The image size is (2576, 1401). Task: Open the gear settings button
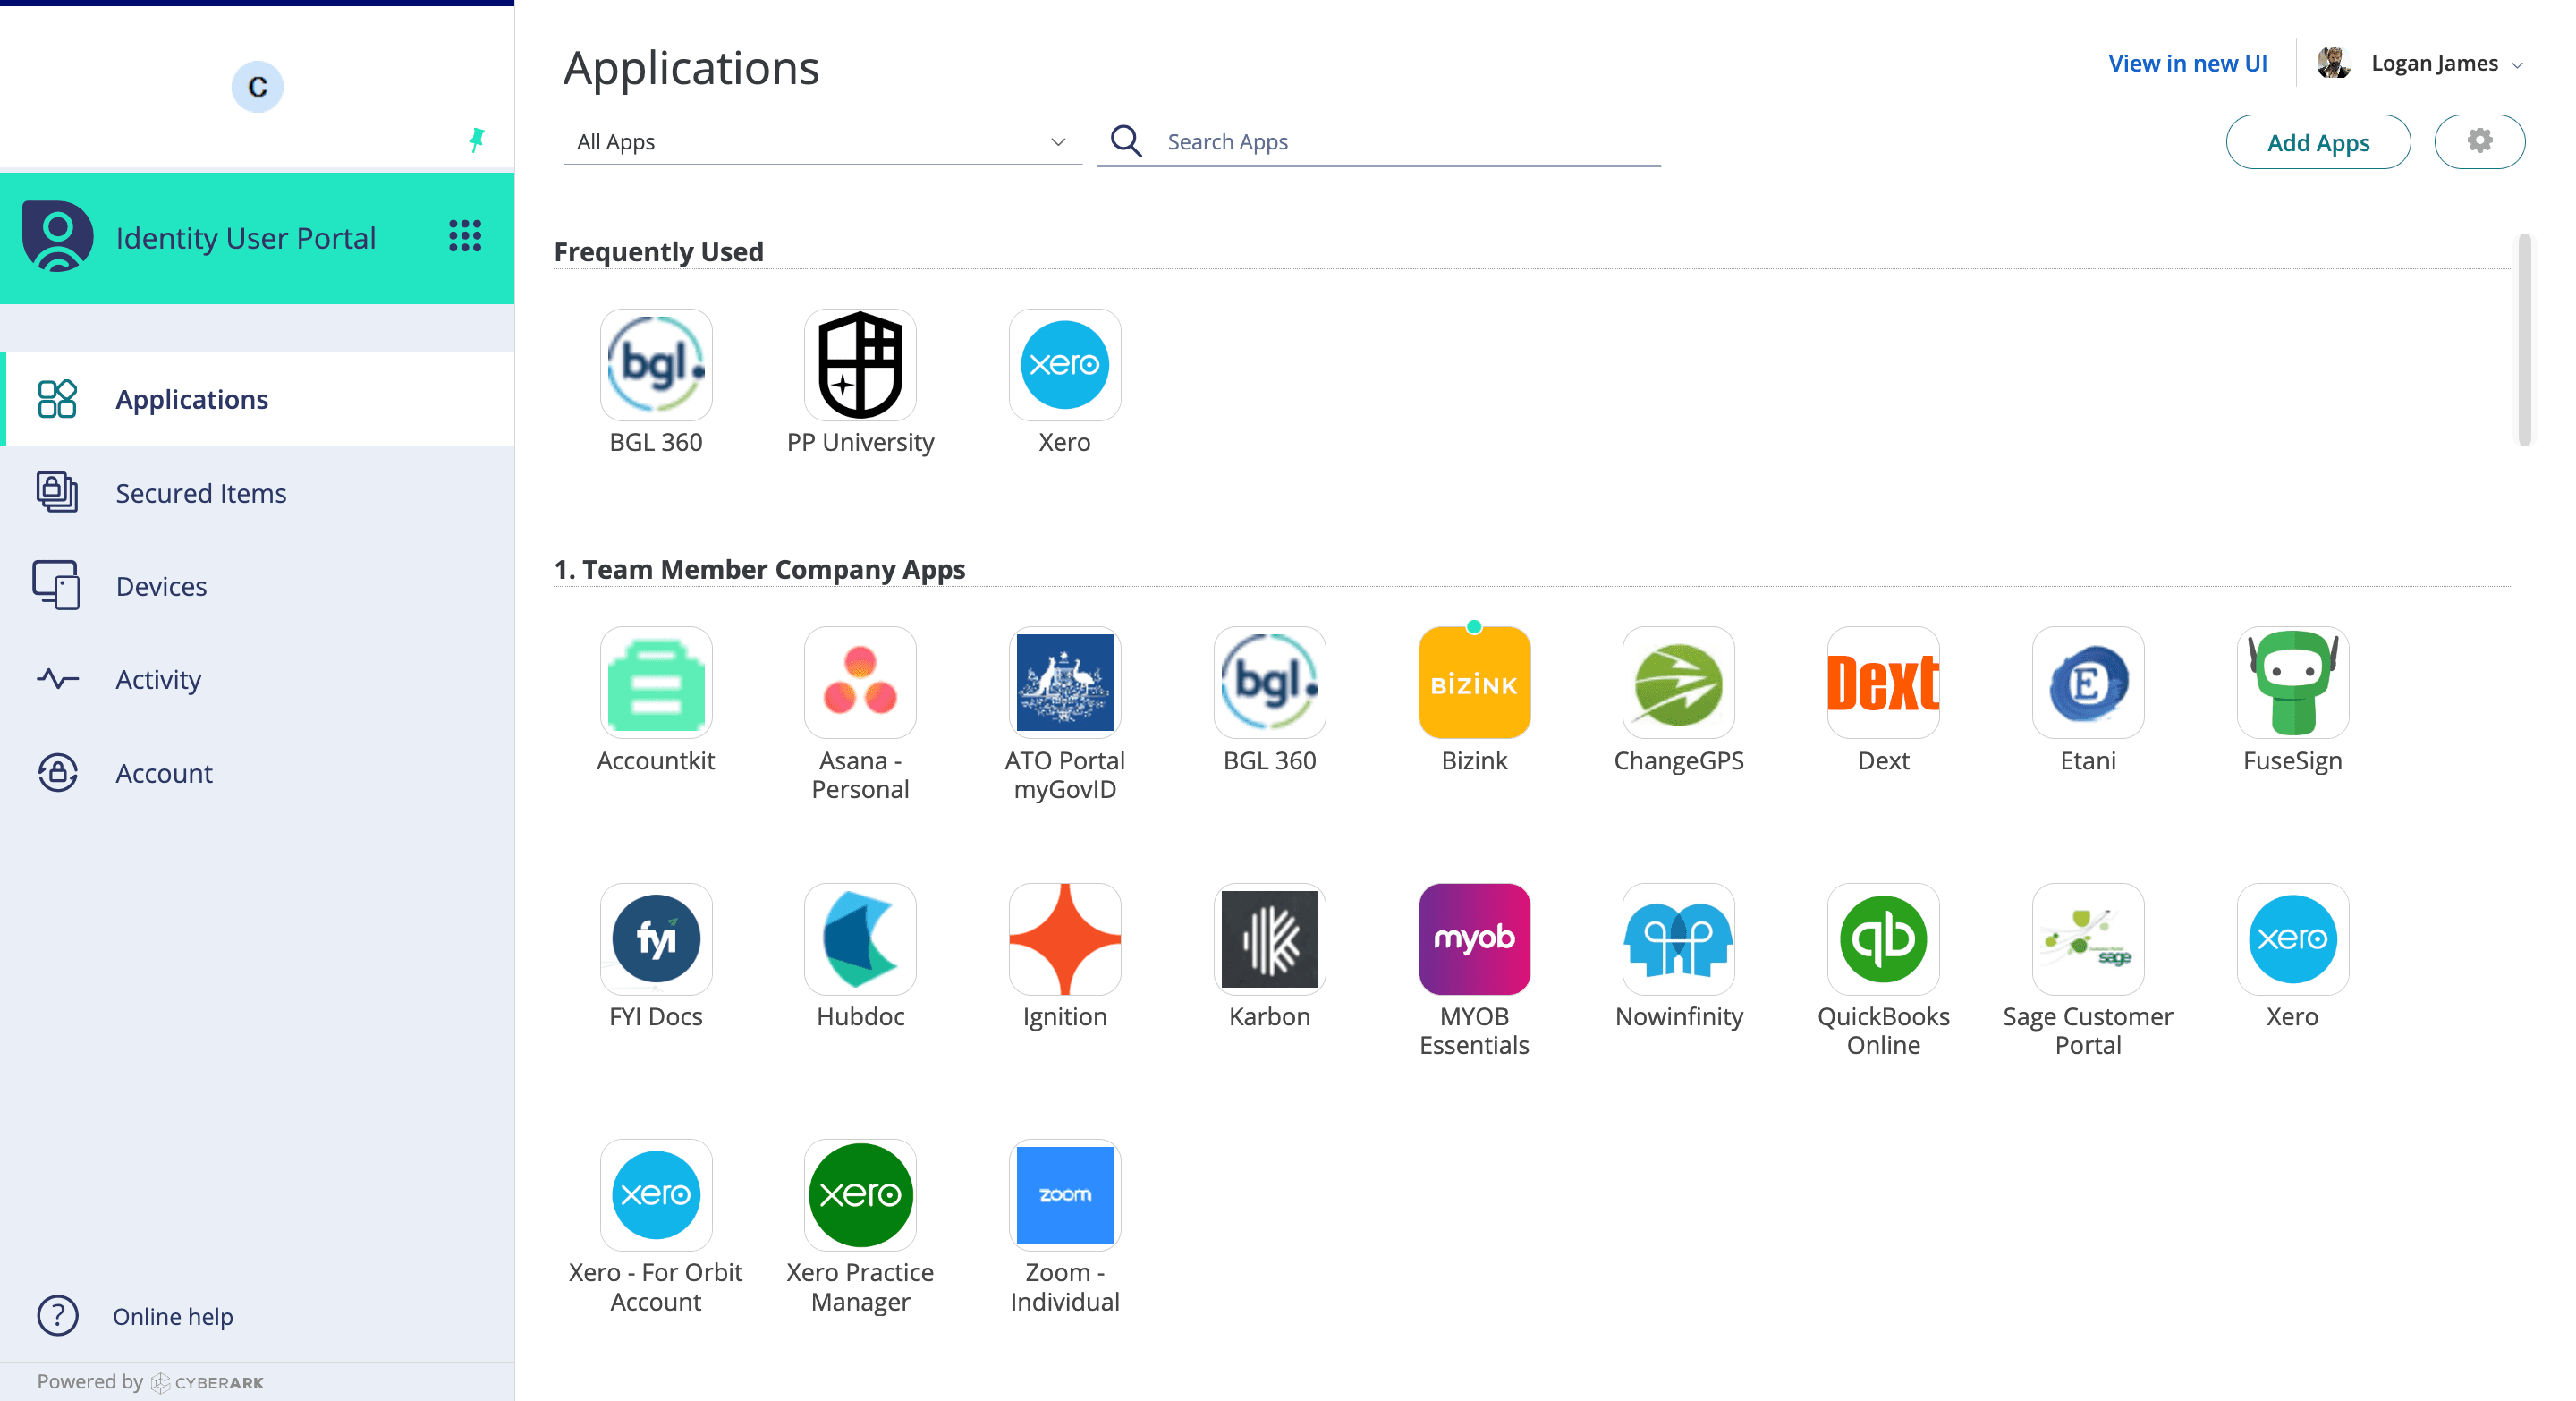(x=2478, y=141)
